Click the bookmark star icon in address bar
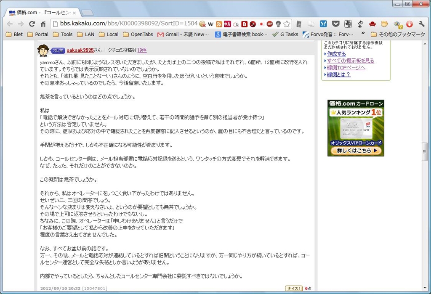 [287, 24]
